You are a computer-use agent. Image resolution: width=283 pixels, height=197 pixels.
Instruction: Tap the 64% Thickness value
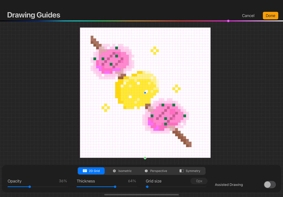tap(132, 181)
